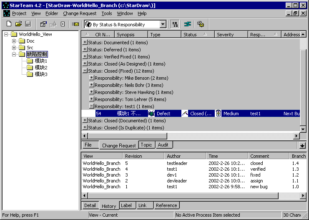Click the StarTeam logo in menu bar
Viewport: 309px width, 220px height.
(7, 13)
